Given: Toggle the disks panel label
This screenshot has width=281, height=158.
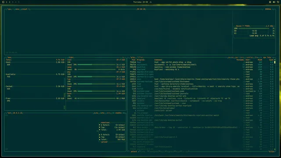Looking at the screenshot, I should (x=71, y=57).
